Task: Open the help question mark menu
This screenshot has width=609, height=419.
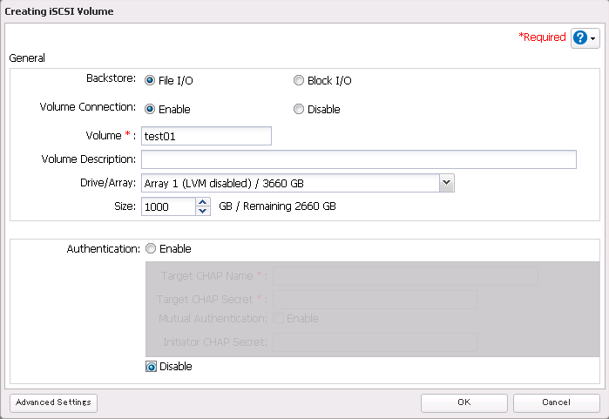Action: pos(585,38)
